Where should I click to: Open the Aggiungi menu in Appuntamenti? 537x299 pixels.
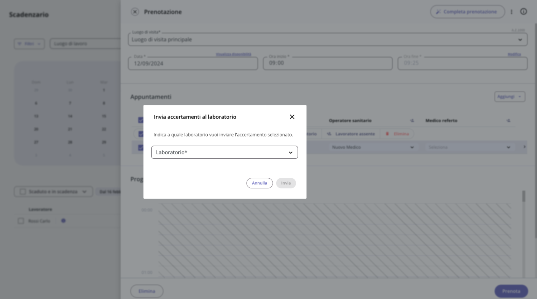(509, 96)
